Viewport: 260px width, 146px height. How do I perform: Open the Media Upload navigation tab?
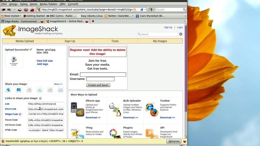click(x=25, y=41)
